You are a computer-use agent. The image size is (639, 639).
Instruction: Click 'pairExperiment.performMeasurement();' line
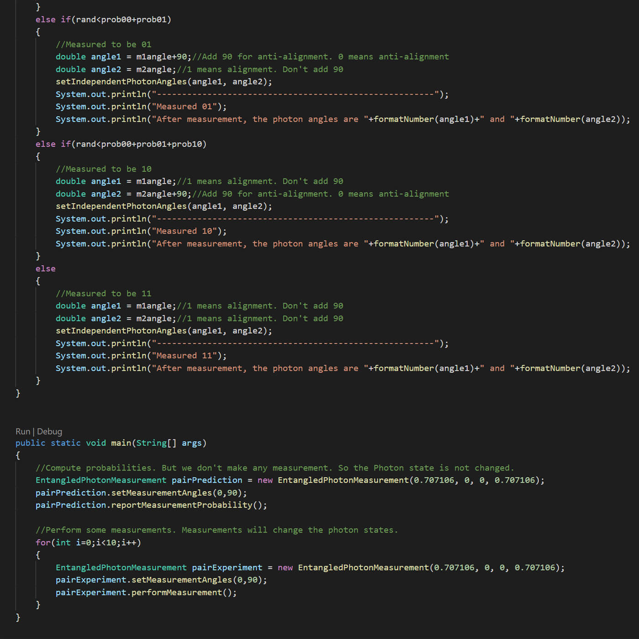pos(146,592)
